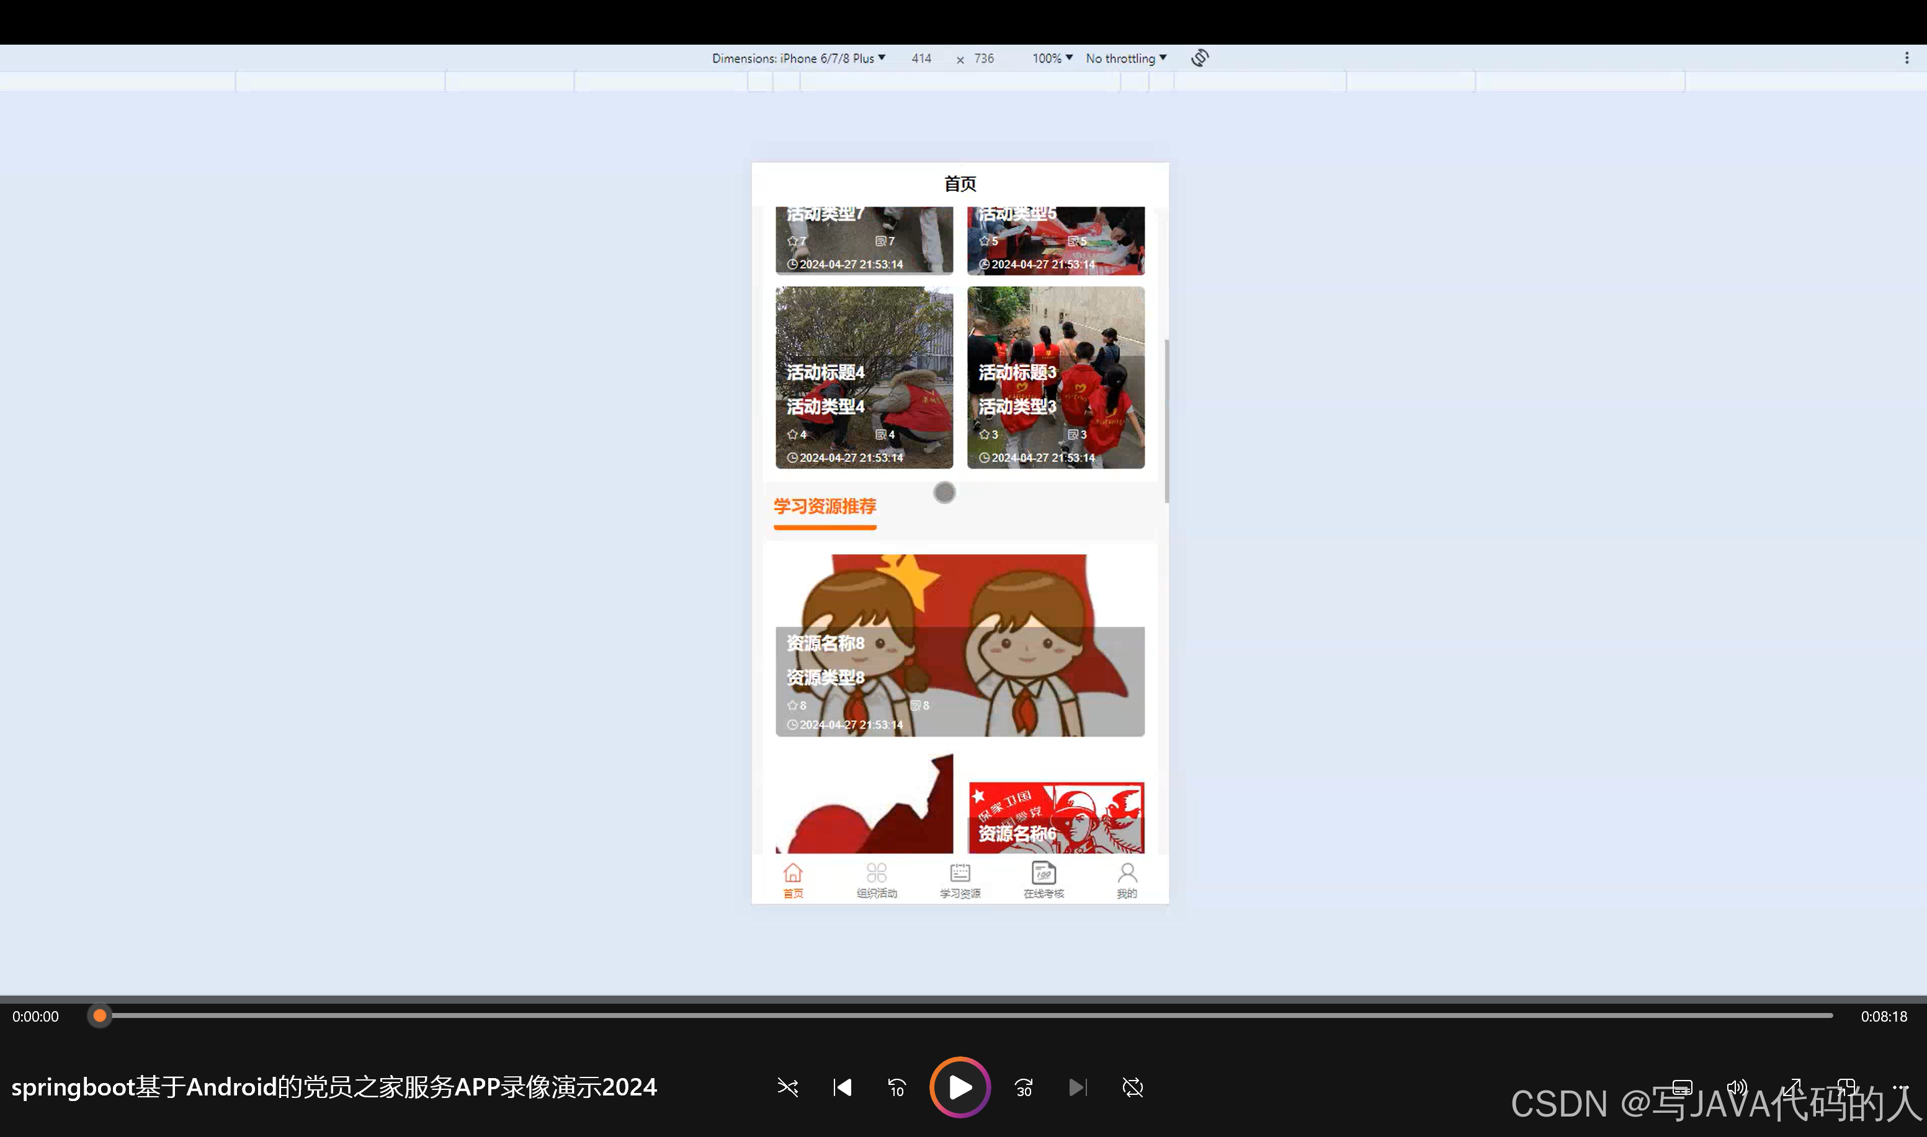Screen dimensions: 1927x1137
Task: Click the video progress bar thumb
Action: [x=100, y=1016]
